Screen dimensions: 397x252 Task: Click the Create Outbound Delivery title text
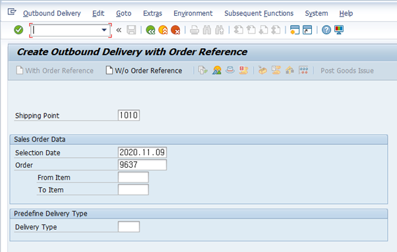point(132,52)
